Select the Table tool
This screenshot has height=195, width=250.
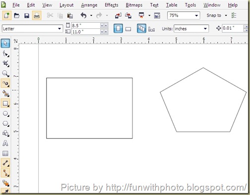pyautogui.click(x=5, y=153)
